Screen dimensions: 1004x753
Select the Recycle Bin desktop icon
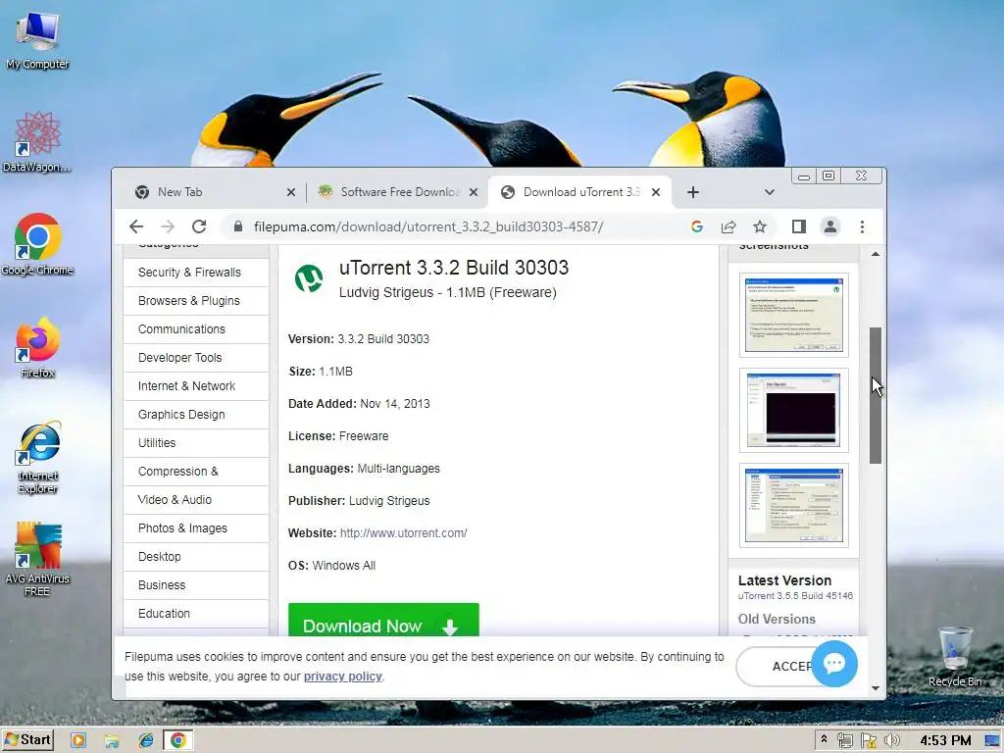tap(955, 656)
